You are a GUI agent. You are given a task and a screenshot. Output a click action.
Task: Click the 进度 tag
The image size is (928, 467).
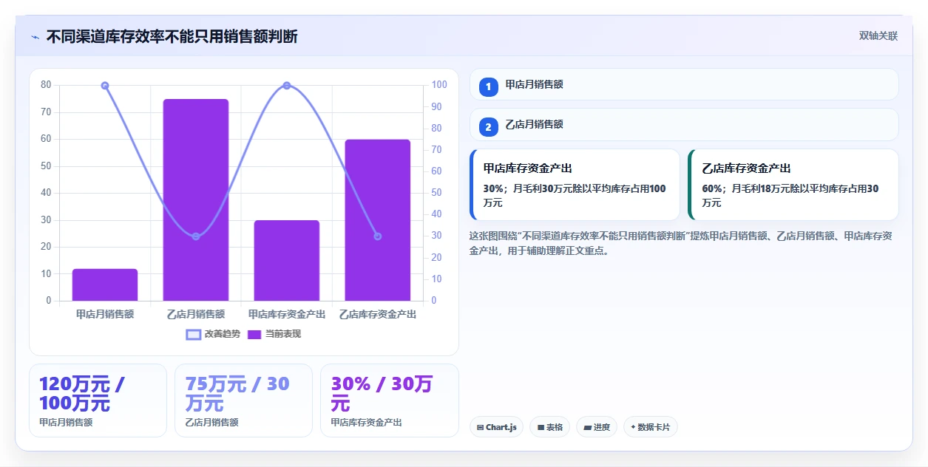coord(597,427)
